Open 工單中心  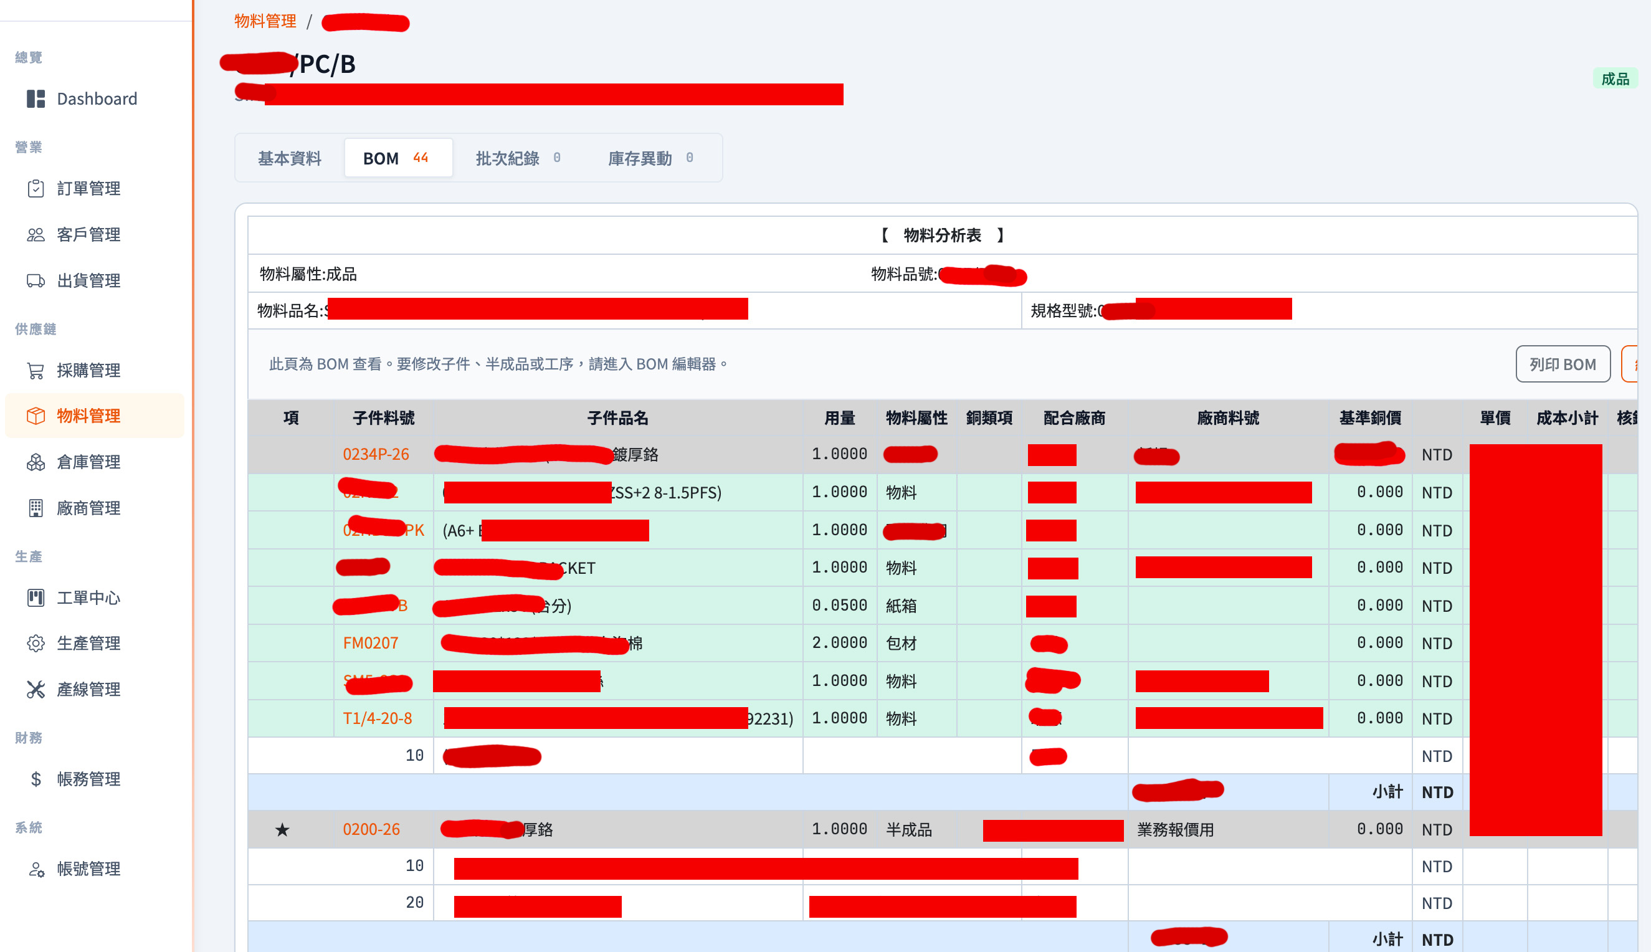94,597
